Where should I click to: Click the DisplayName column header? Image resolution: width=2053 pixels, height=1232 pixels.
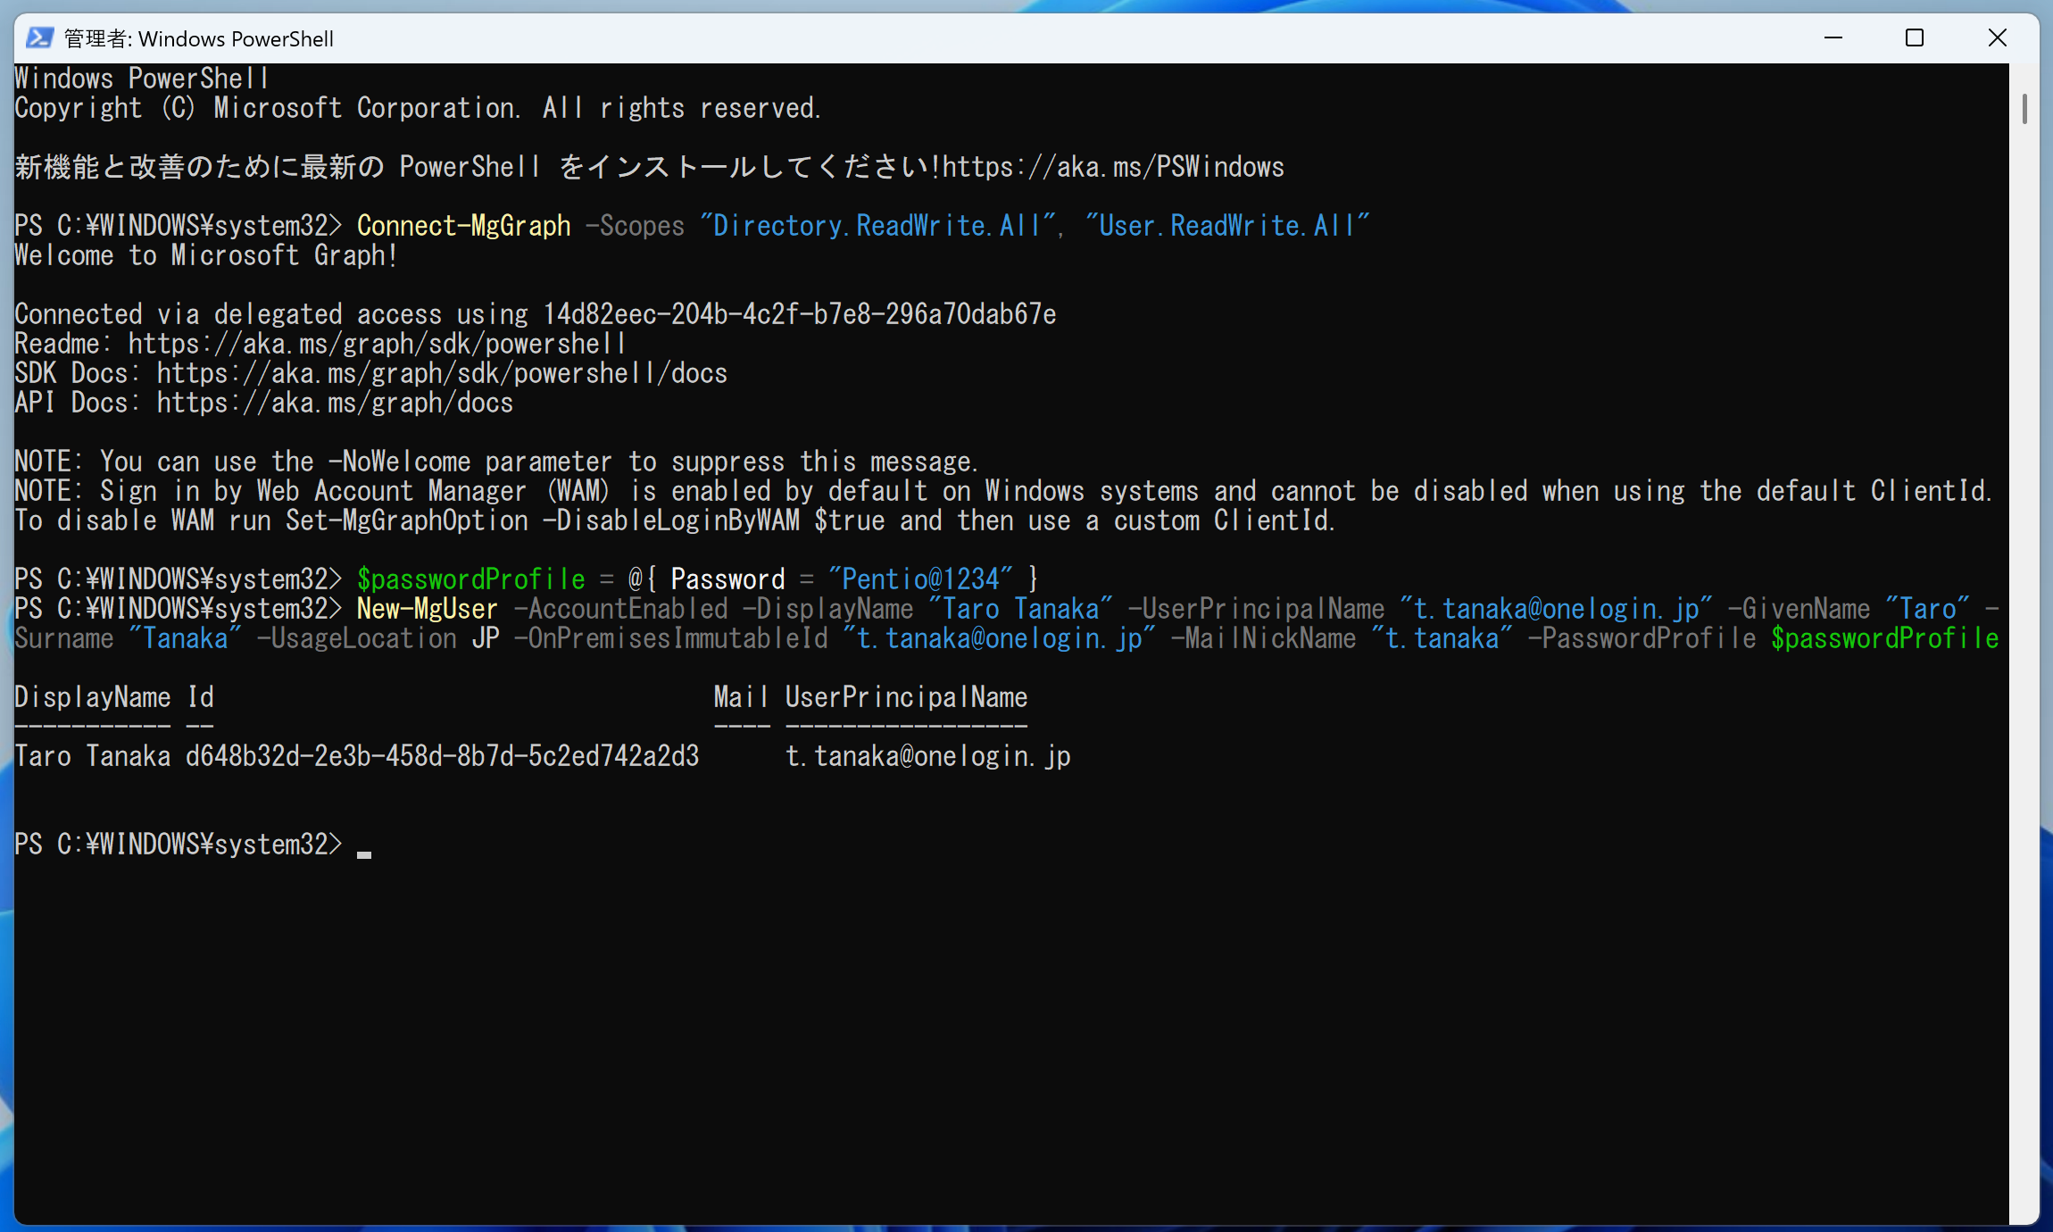click(x=92, y=697)
